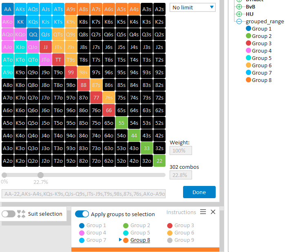Click the hamburger menu icon beside Instructions
285x252 pixels.
(203, 212)
